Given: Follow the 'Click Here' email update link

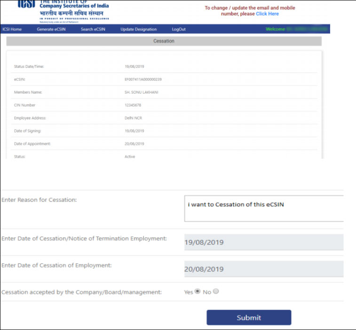Looking at the screenshot, I should [x=267, y=14].
